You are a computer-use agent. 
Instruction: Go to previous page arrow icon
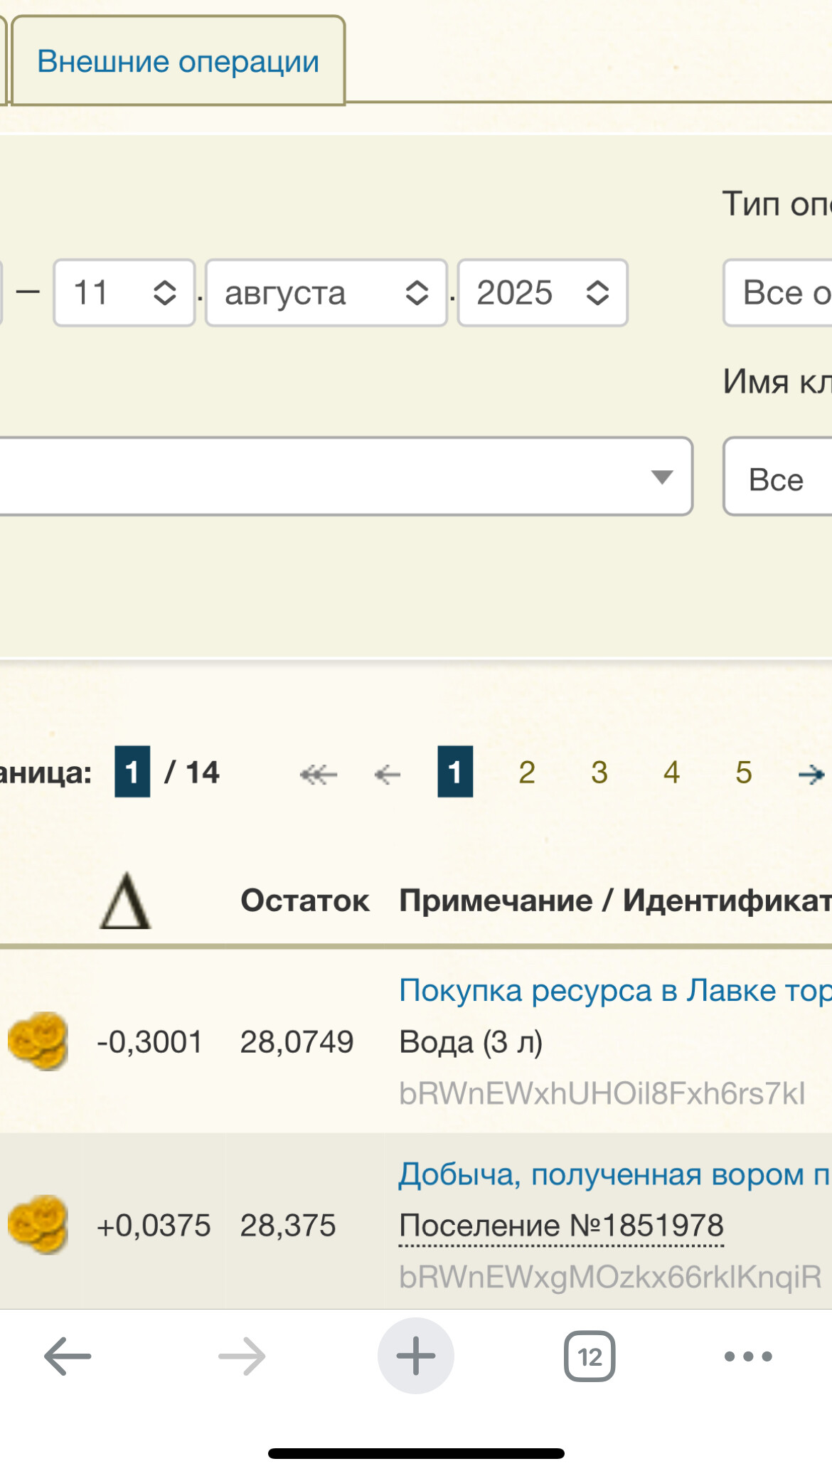tap(388, 773)
